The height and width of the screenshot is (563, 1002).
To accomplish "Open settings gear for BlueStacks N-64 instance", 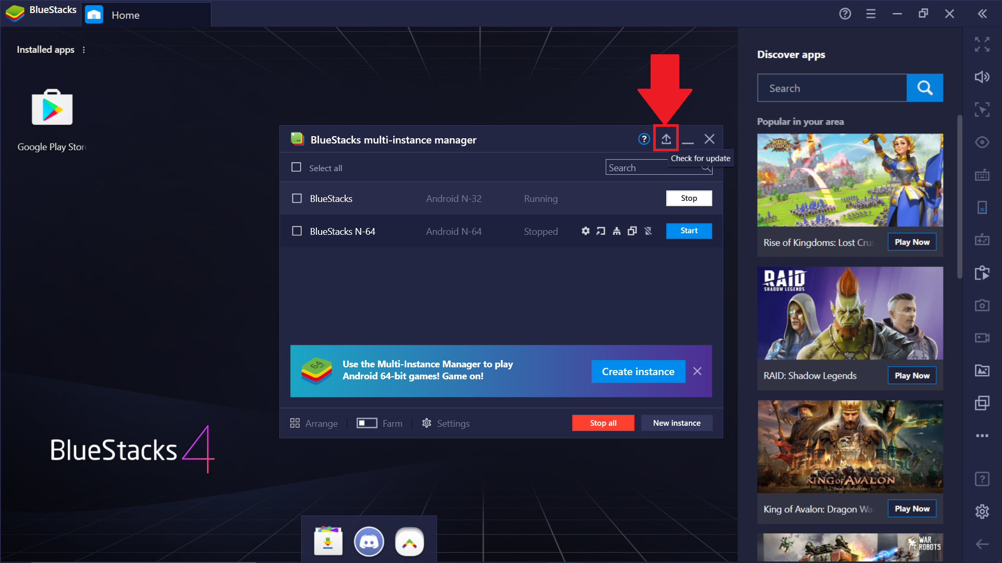I will pyautogui.click(x=586, y=231).
